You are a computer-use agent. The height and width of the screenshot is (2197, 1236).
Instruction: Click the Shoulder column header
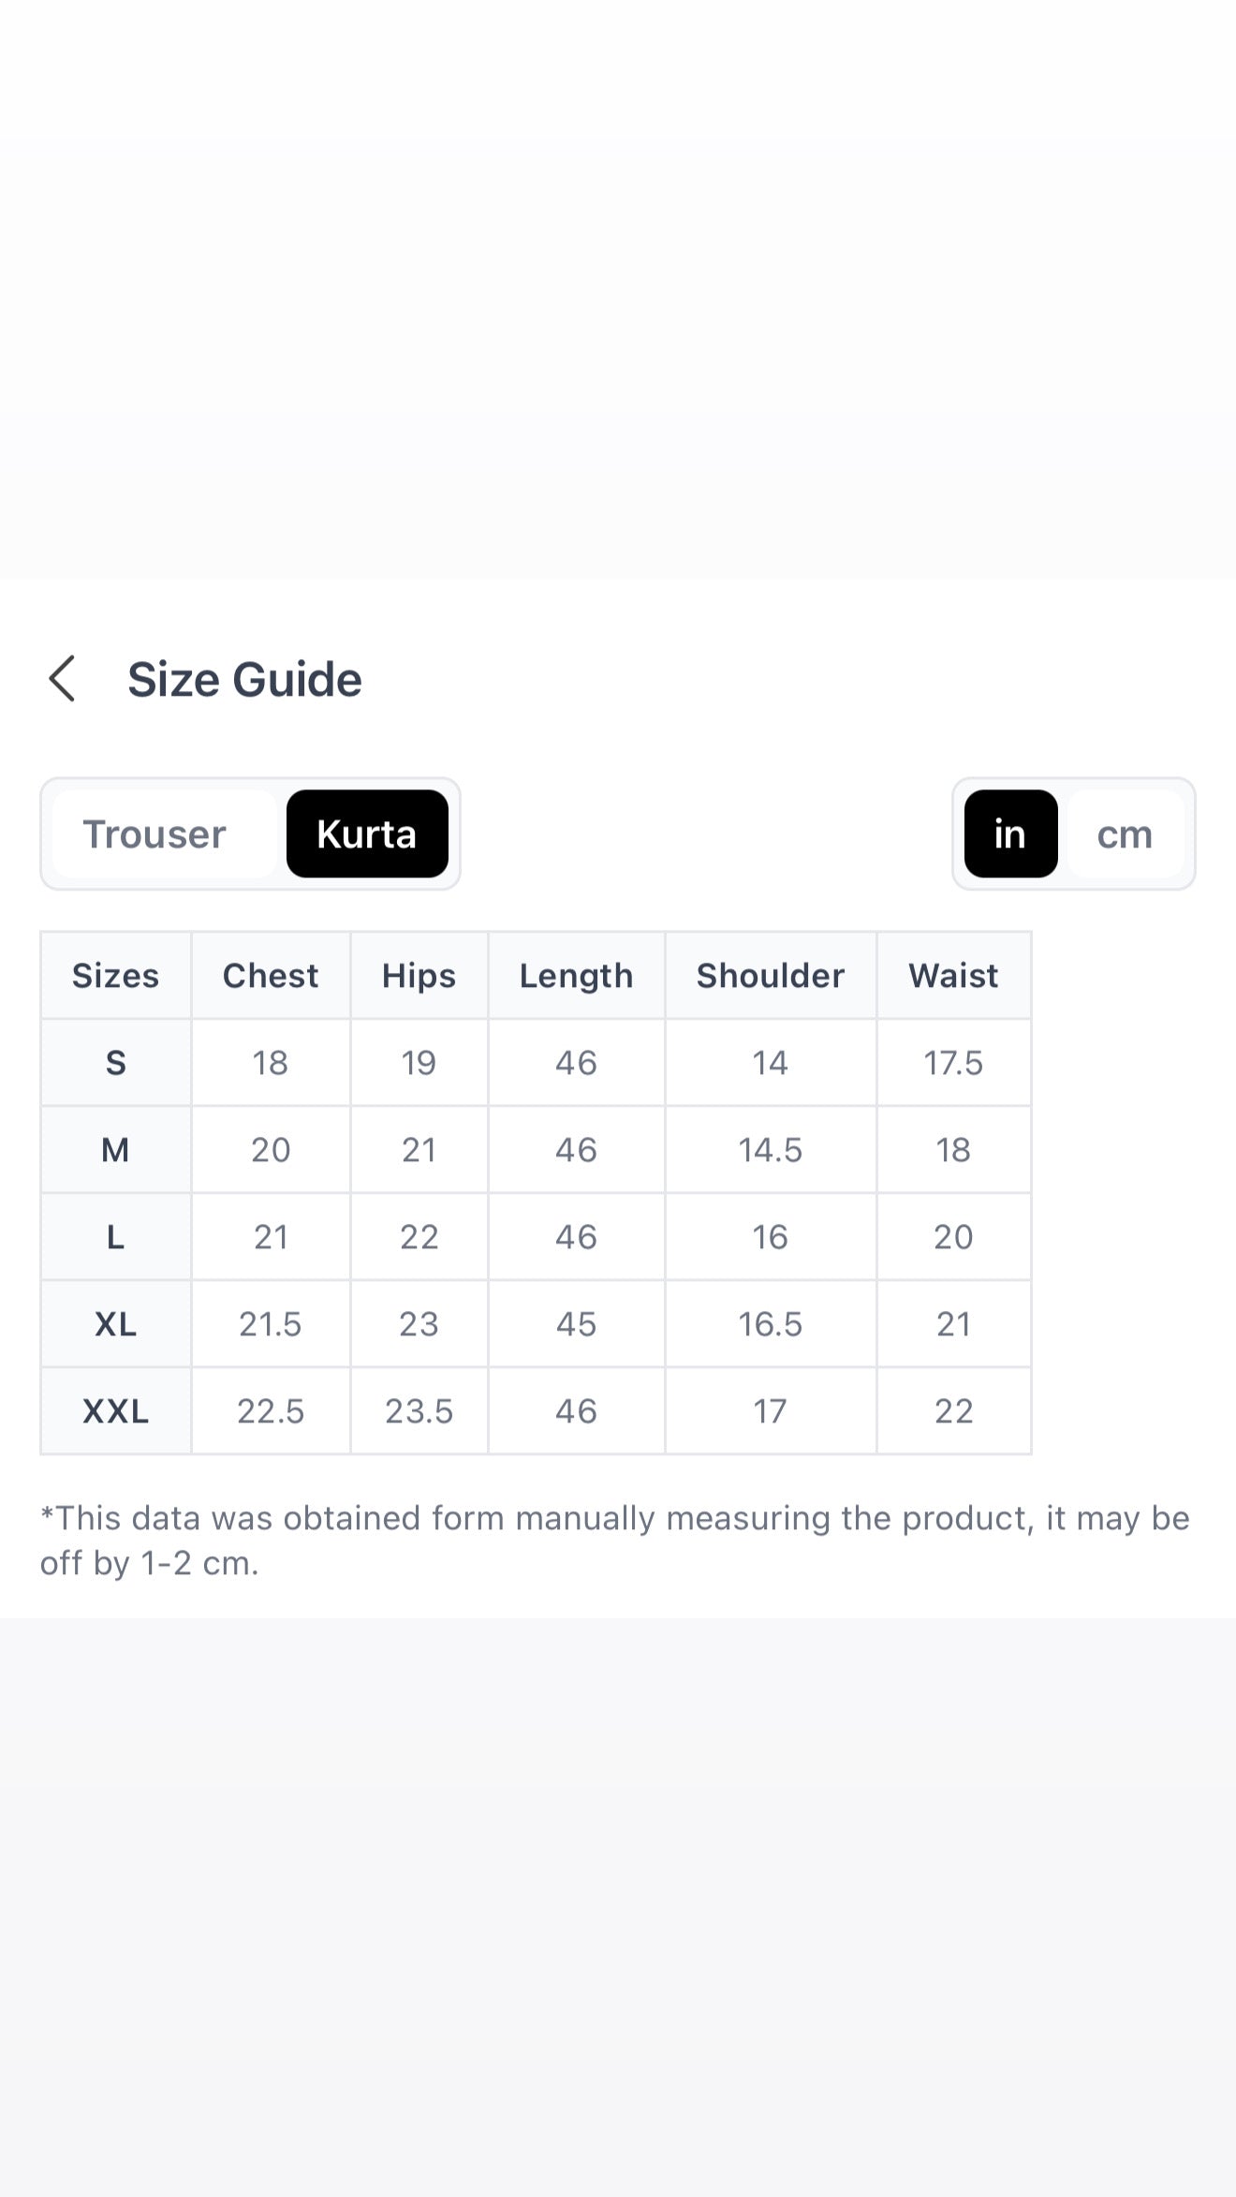pos(771,976)
